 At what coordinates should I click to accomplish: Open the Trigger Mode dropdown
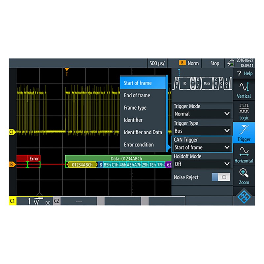(x=202, y=114)
